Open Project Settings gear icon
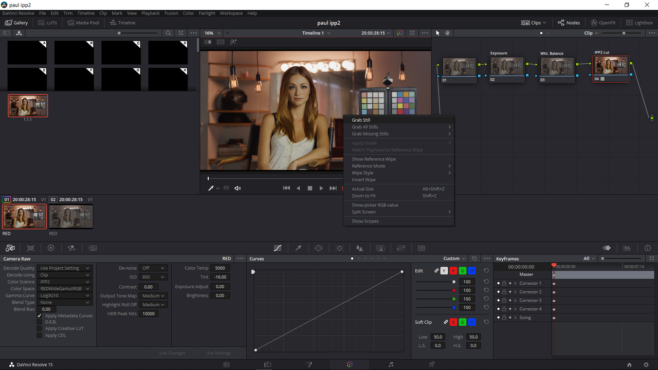This screenshot has width=658, height=370. click(646, 364)
